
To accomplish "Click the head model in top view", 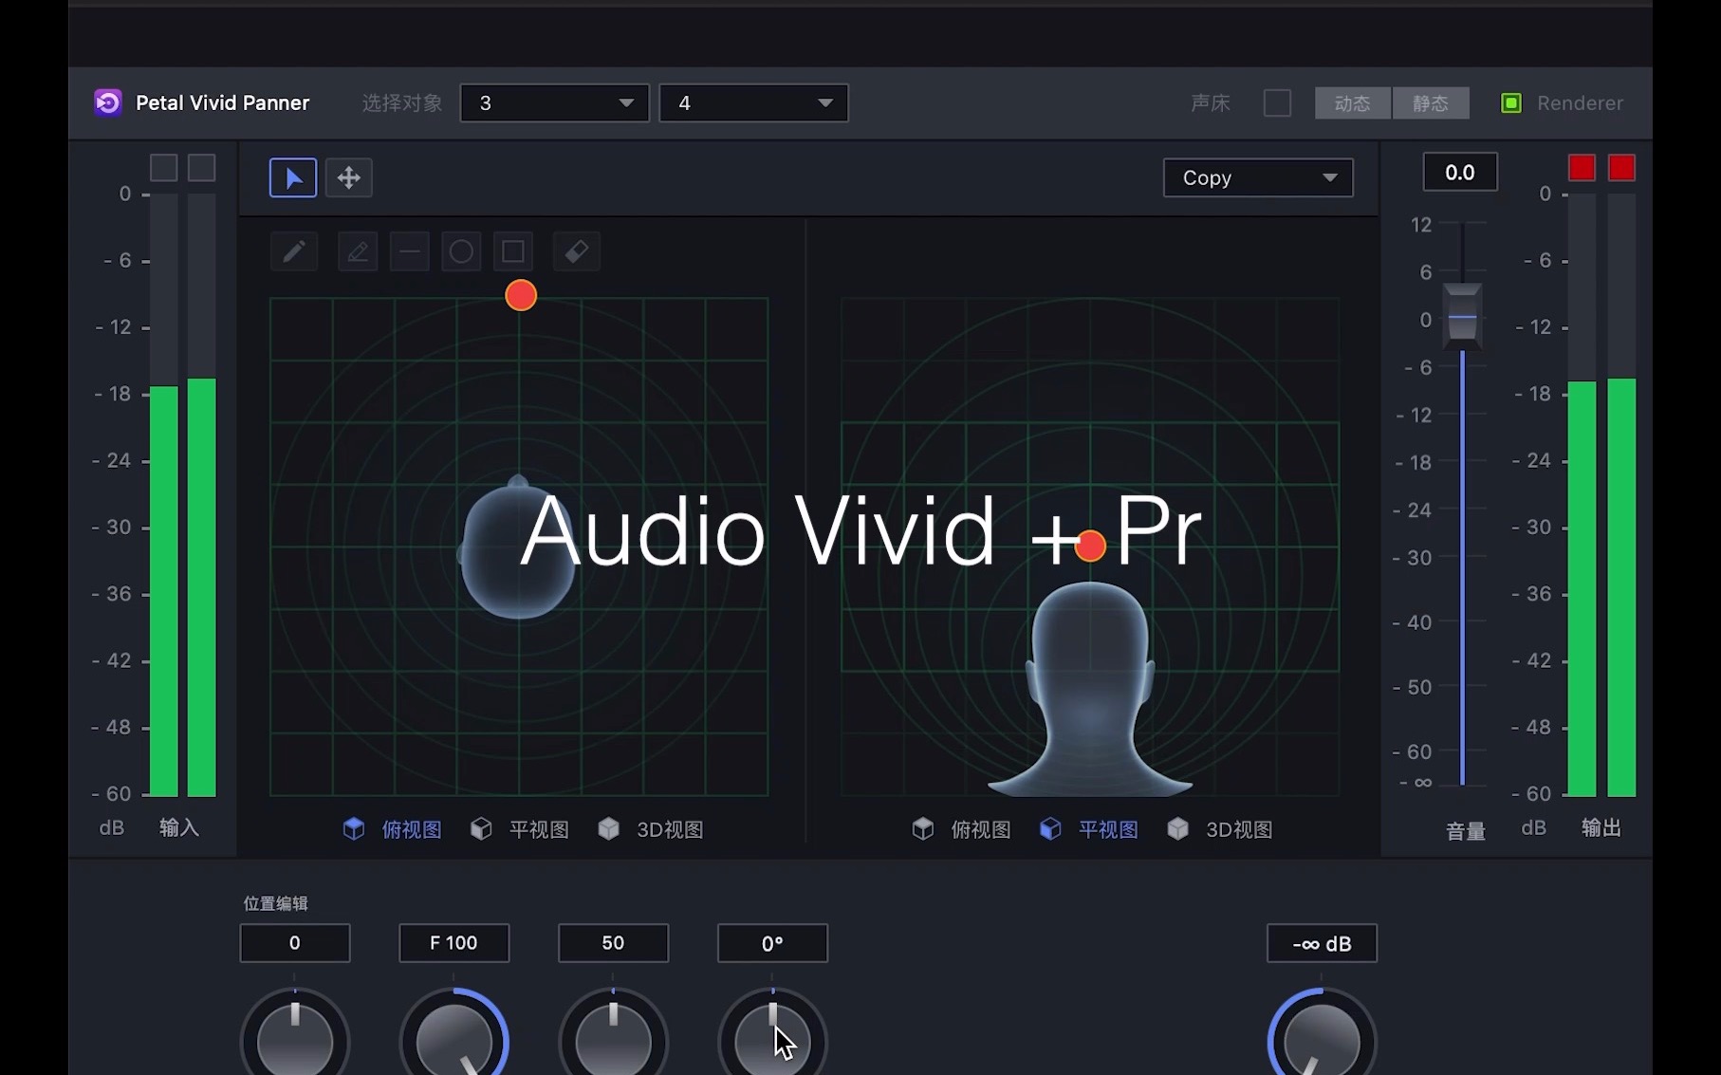I will point(518,547).
